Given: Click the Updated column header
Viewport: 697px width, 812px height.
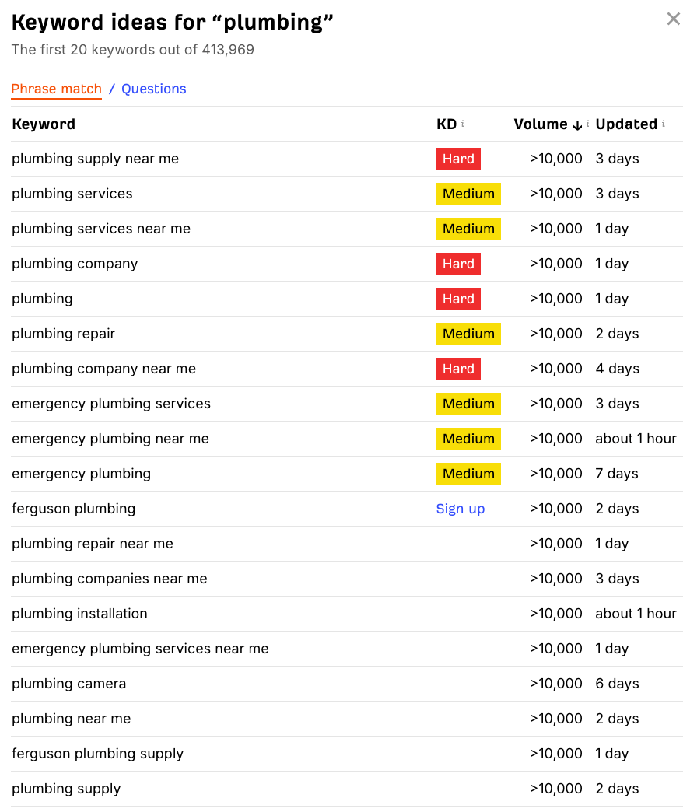Looking at the screenshot, I should 625,124.
